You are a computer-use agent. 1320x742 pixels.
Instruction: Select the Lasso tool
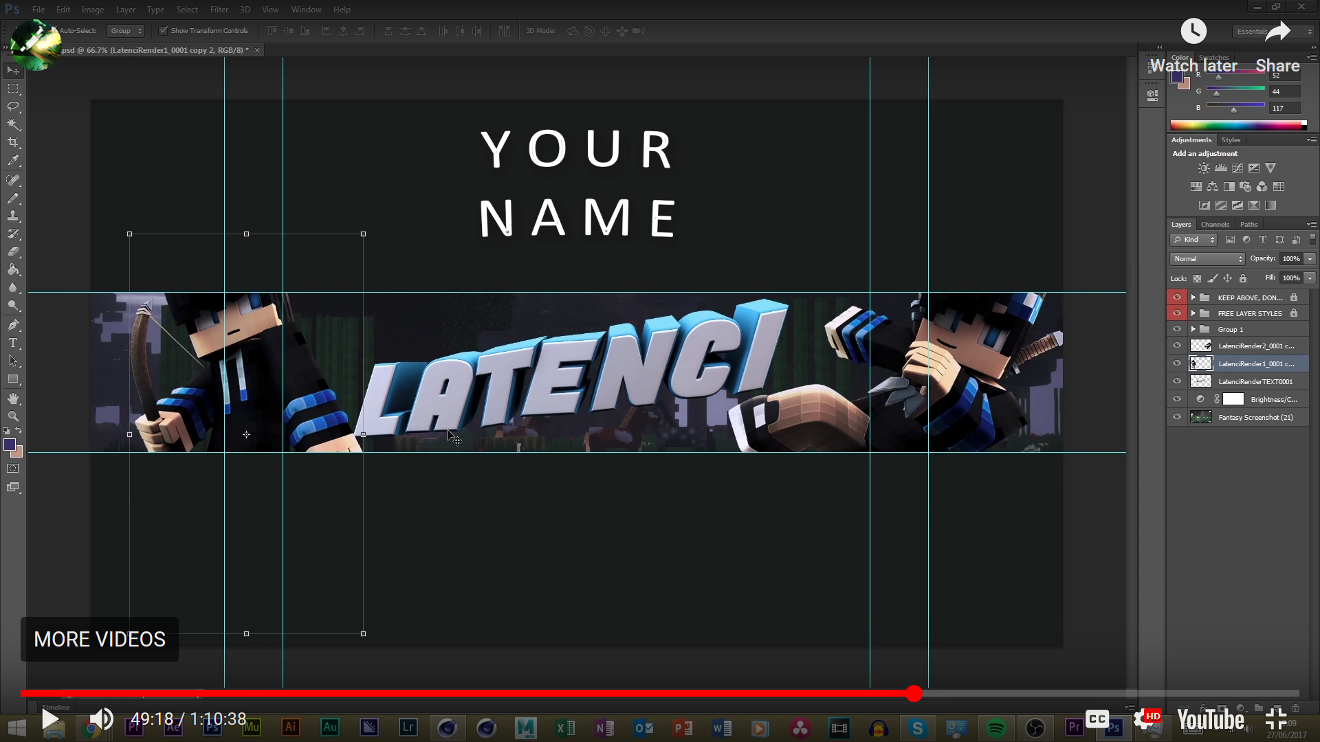(x=13, y=106)
